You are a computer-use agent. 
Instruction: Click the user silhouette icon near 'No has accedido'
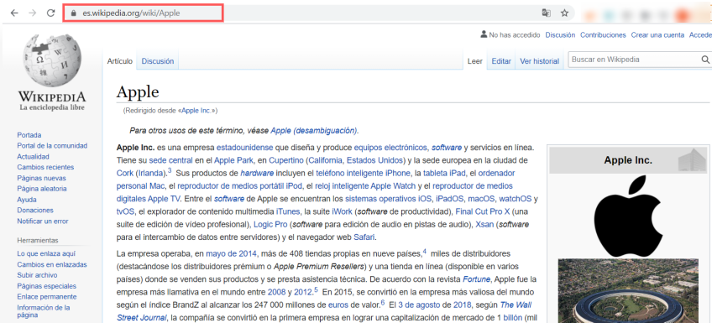pyautogui.click(x=484, y=35)
